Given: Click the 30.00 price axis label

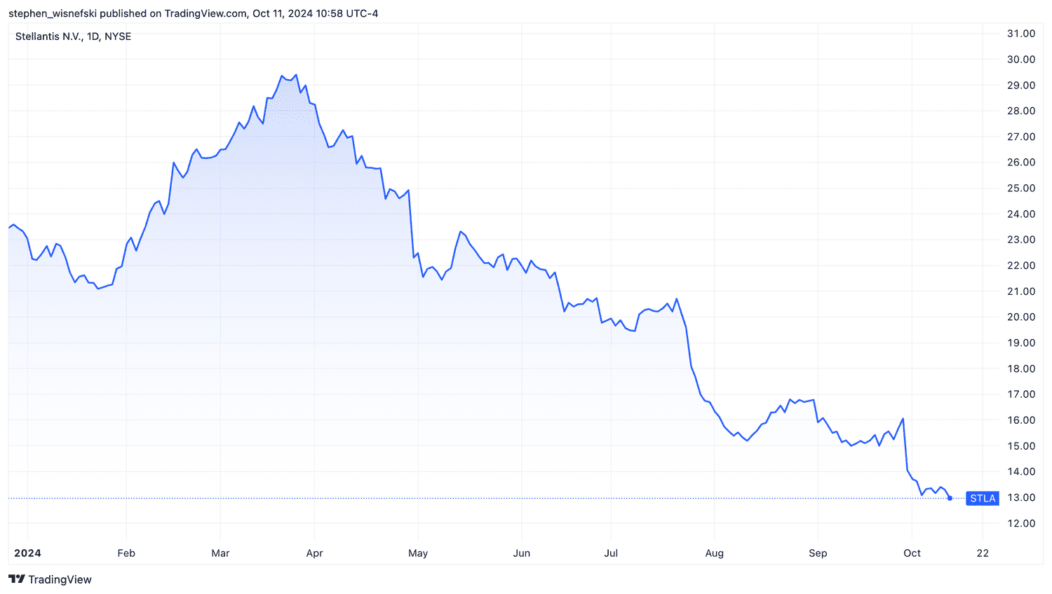Looking at the screenshot, I should click(1021, 60).
